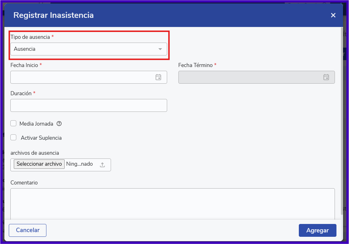Click the Activar Suplencia label text
Viewport: 349px width, 244px height.
tap(41, 138)
